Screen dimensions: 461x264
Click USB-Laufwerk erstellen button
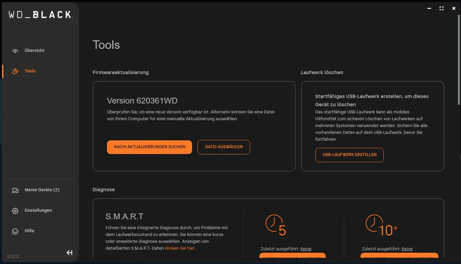point(350,155)
